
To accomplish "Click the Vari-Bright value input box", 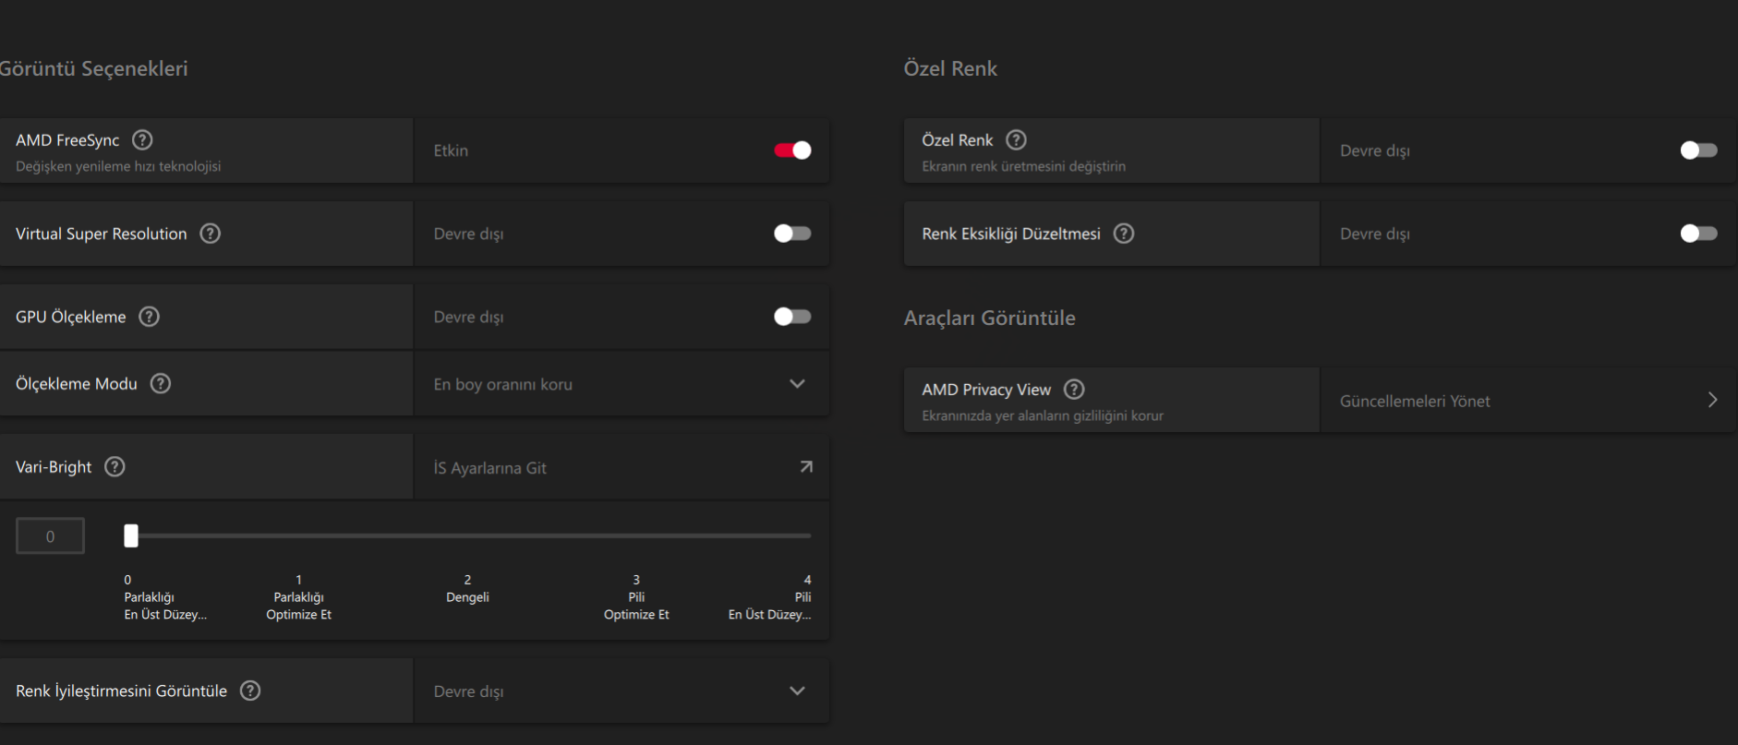I will coord(51,536).
